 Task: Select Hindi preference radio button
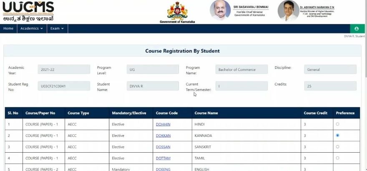point(337,124)
